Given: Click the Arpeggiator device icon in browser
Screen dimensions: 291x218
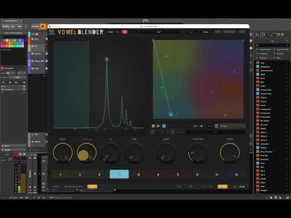Looking at the screenshot, I should (x=258, y=67).
